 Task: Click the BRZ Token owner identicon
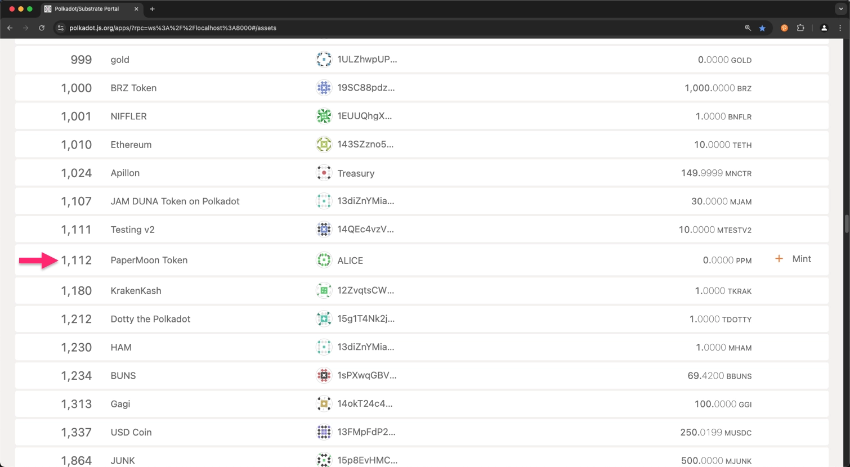[x=324, y=88]
